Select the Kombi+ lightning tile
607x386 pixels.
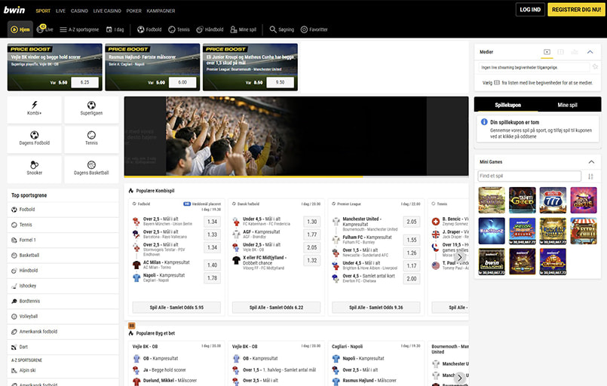(x=35, y=109)
